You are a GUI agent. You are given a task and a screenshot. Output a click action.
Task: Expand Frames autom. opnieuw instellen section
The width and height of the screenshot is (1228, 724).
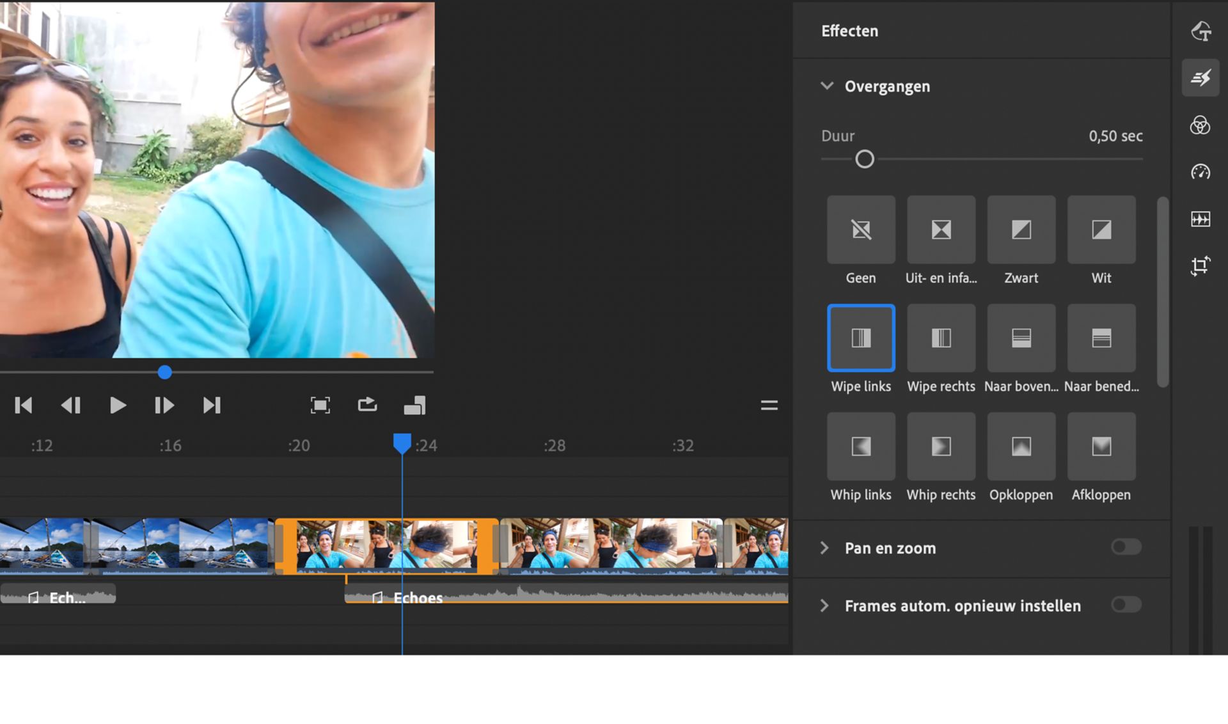pos(824,606)
